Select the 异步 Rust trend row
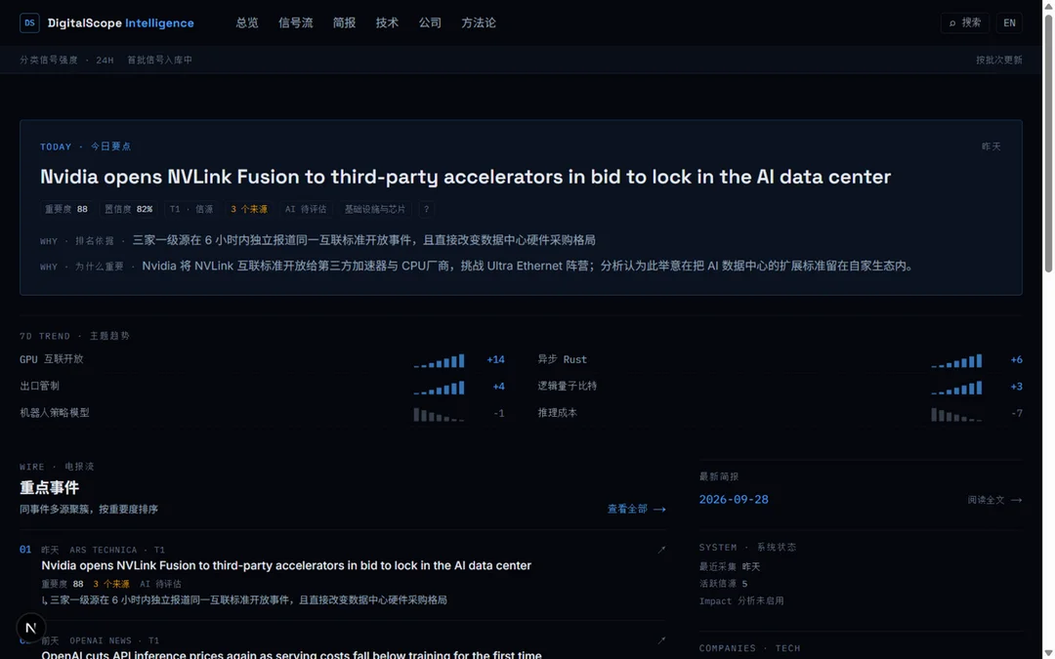Screen dimensions: 1055x659 click(x=780, y=359)
